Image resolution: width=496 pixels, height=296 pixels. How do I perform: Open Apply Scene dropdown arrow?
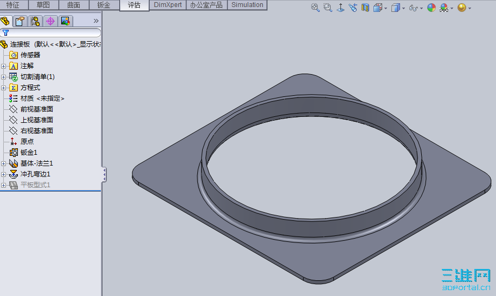coord(452,8)
